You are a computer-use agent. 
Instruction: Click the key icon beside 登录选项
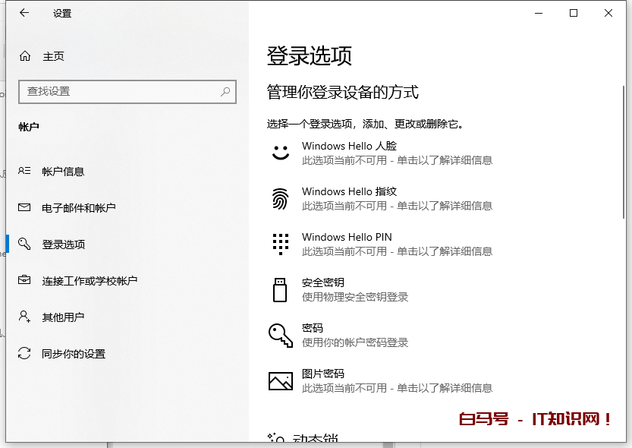(x=25, y=244)
